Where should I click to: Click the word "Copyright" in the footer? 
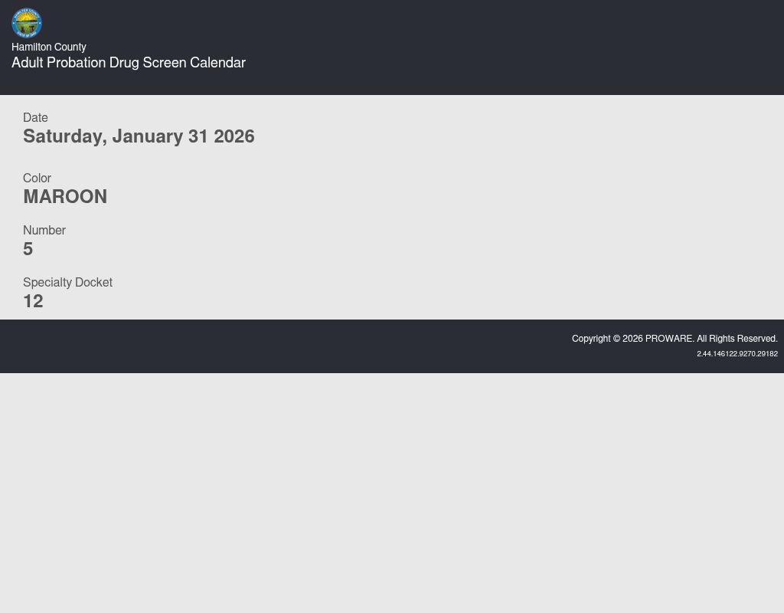591,339
